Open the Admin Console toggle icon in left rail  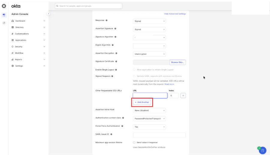pyautogui.click(x=4, y=15)
